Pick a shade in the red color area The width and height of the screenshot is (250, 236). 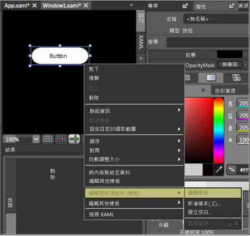tap(199, 130)
